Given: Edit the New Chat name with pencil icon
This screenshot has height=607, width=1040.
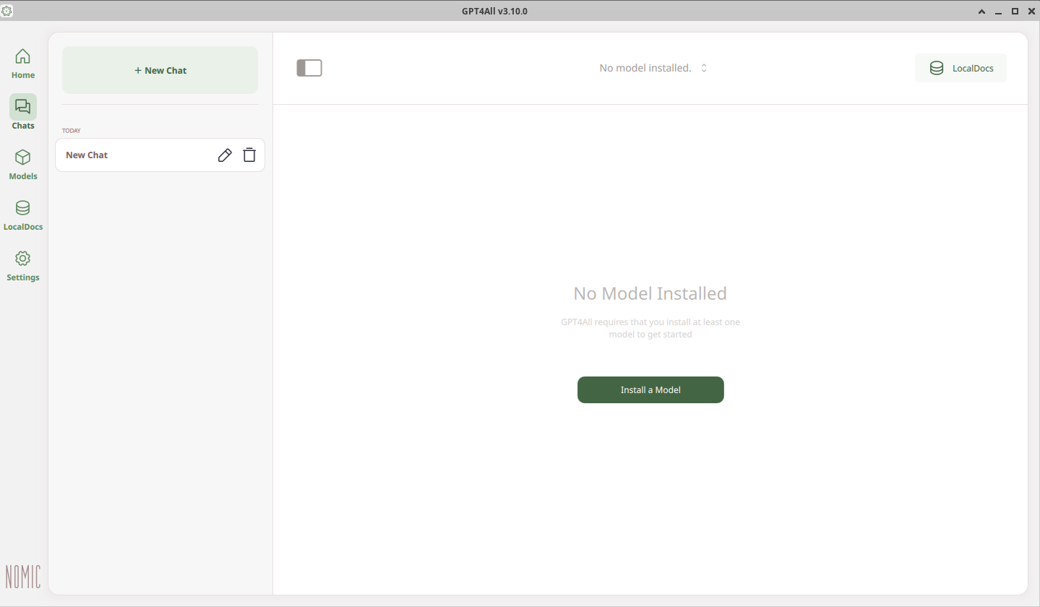Looking at the screenshot, I should (225, 155).
